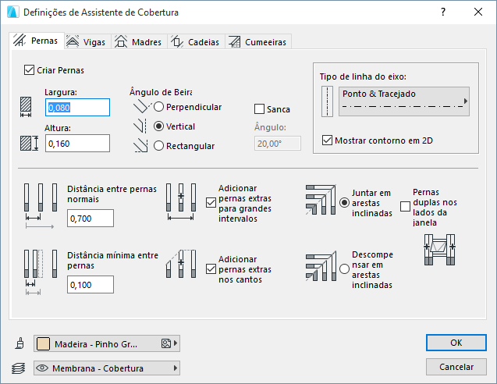This screenshot has height=384, width=497.
Task: Open the Cumeeiras tab
Action: pyautogui.click(x=259, y=41)
